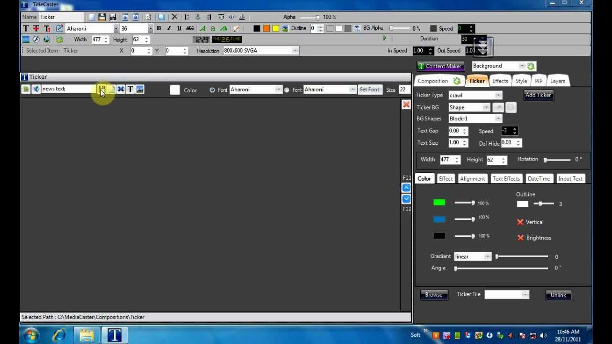The height and width of the screenshot is (344, 612).
Task: Switch to the PIP tab
Action: coord(538,81)
